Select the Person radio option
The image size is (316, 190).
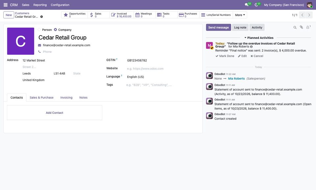(39, 30)
